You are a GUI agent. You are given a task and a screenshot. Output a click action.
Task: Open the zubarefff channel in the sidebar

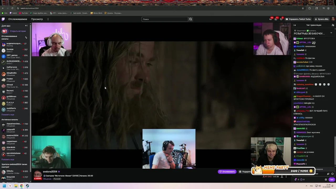click(x=15, y=131)
